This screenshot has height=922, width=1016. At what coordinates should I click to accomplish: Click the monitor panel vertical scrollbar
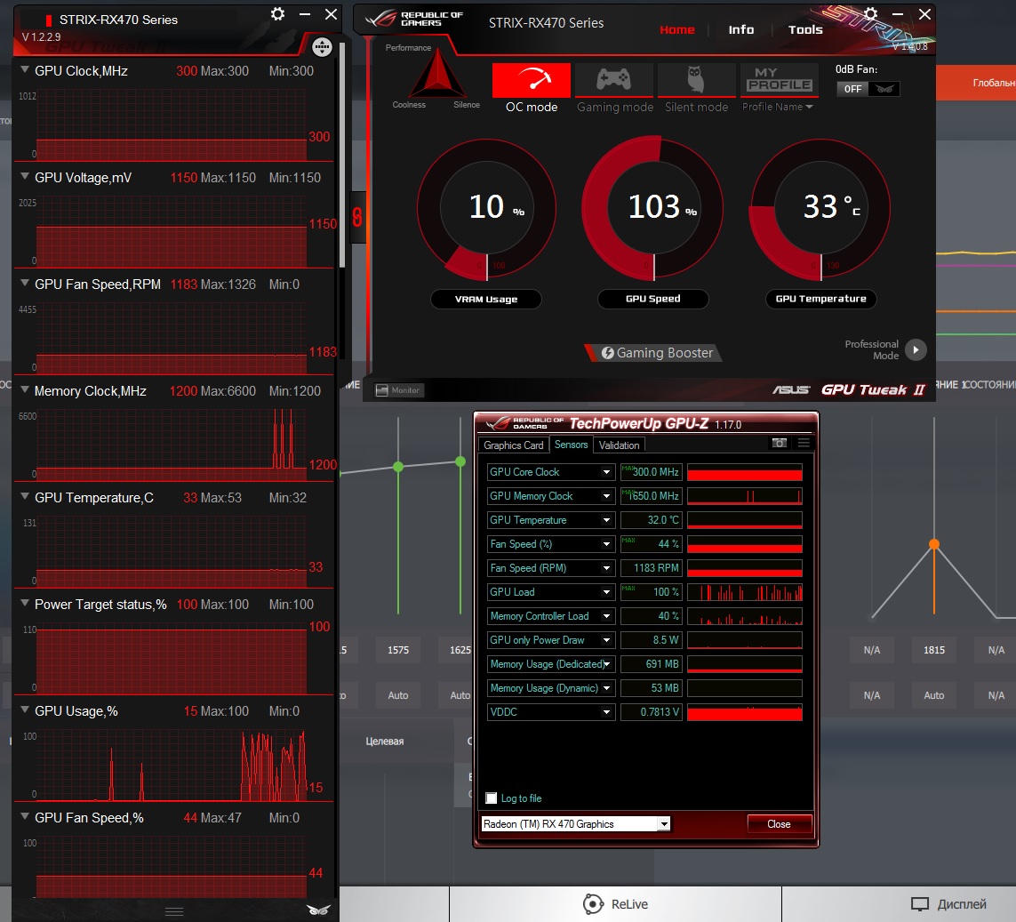click(342, 156)
